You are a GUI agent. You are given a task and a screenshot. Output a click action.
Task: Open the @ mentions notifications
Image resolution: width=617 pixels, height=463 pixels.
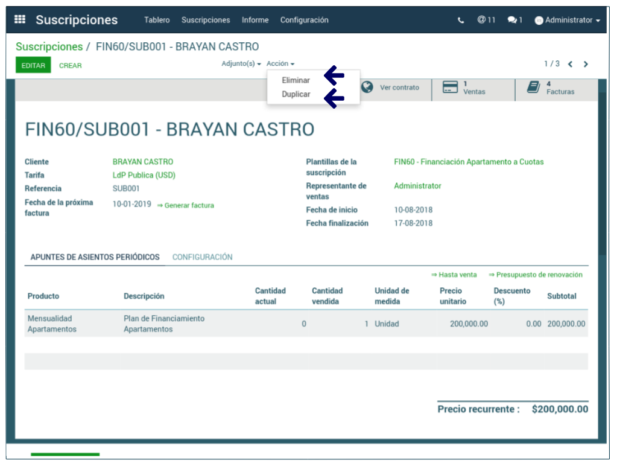(x=486, y=20)
